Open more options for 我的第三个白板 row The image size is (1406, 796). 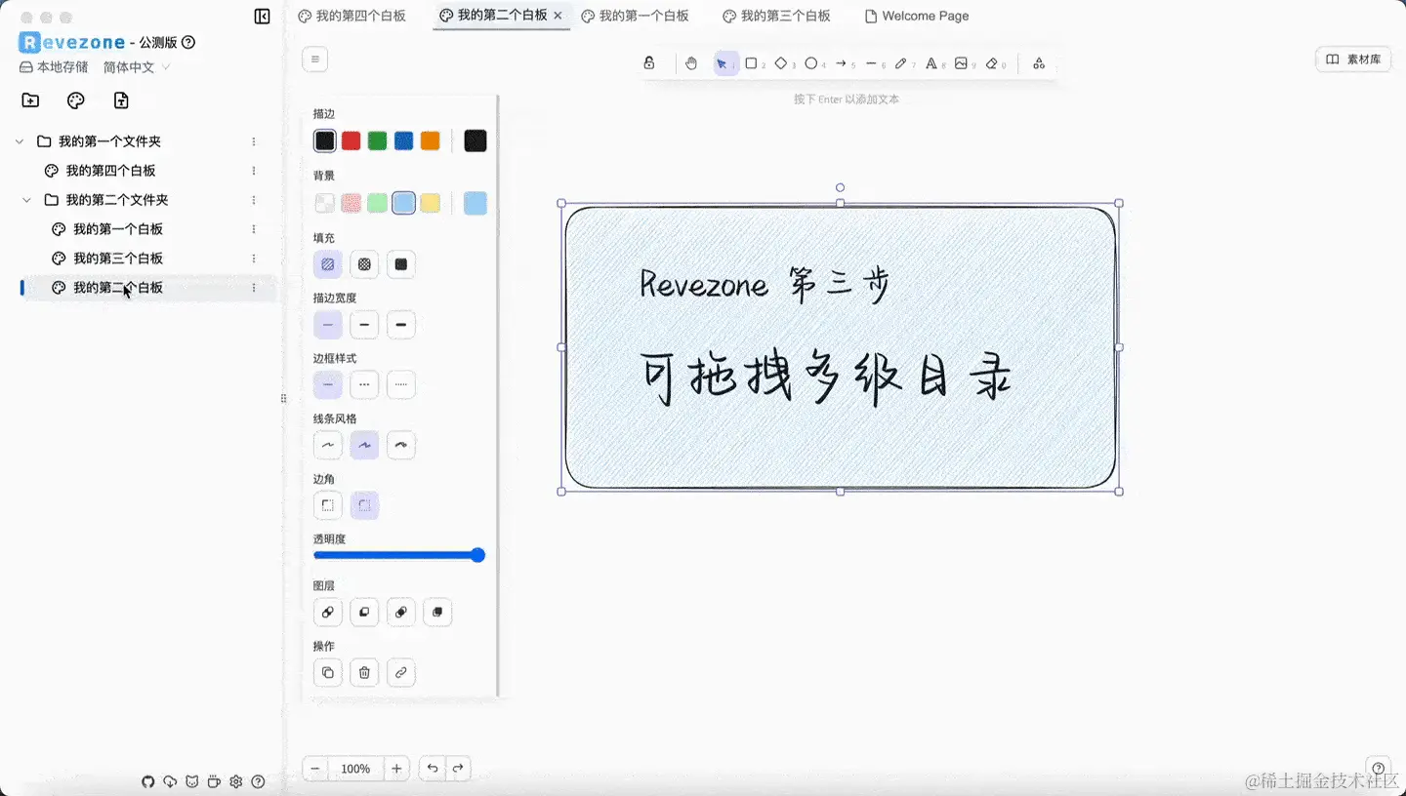coord(254,259)
